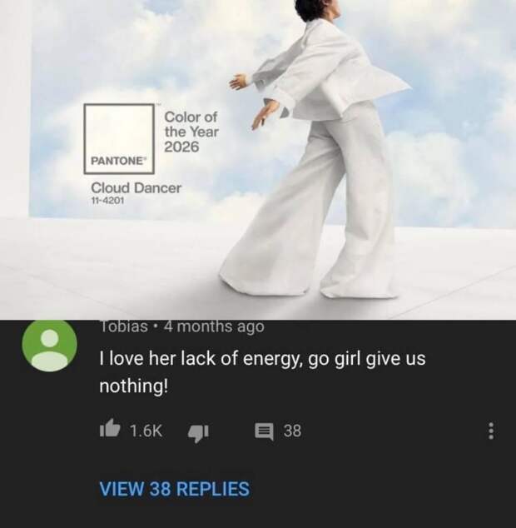Click the 1.6K like count
Screen dimensions: 516x528
146,431
